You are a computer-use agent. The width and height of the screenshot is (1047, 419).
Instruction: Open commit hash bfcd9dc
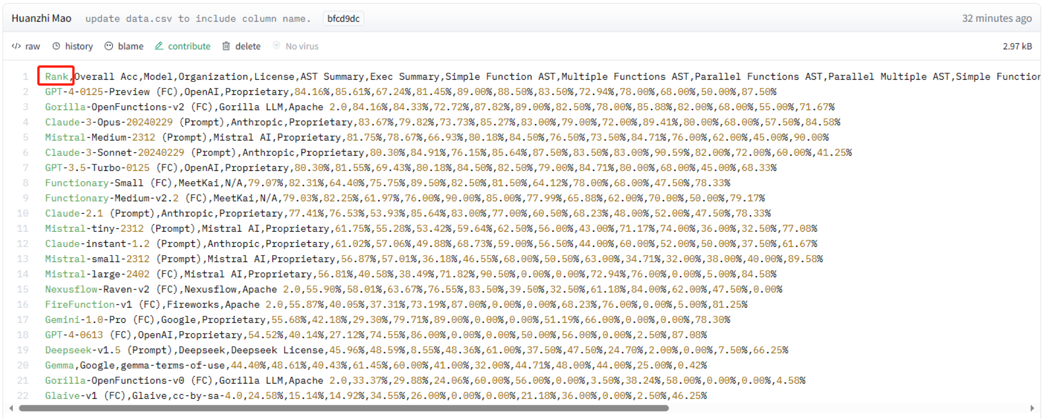(x=343, y=18)
